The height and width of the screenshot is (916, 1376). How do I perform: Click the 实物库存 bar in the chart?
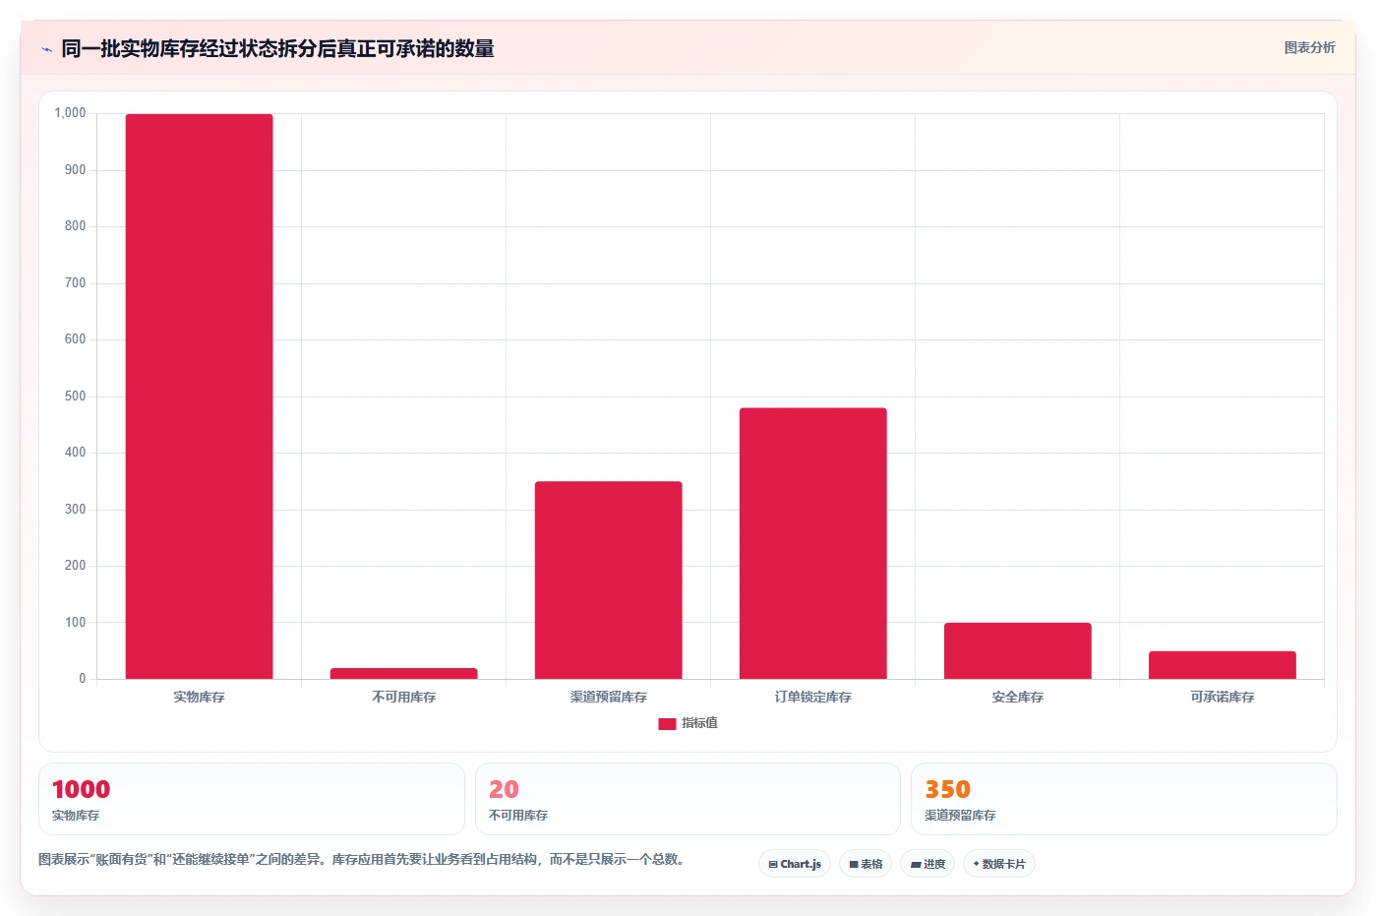coord(199,397)
